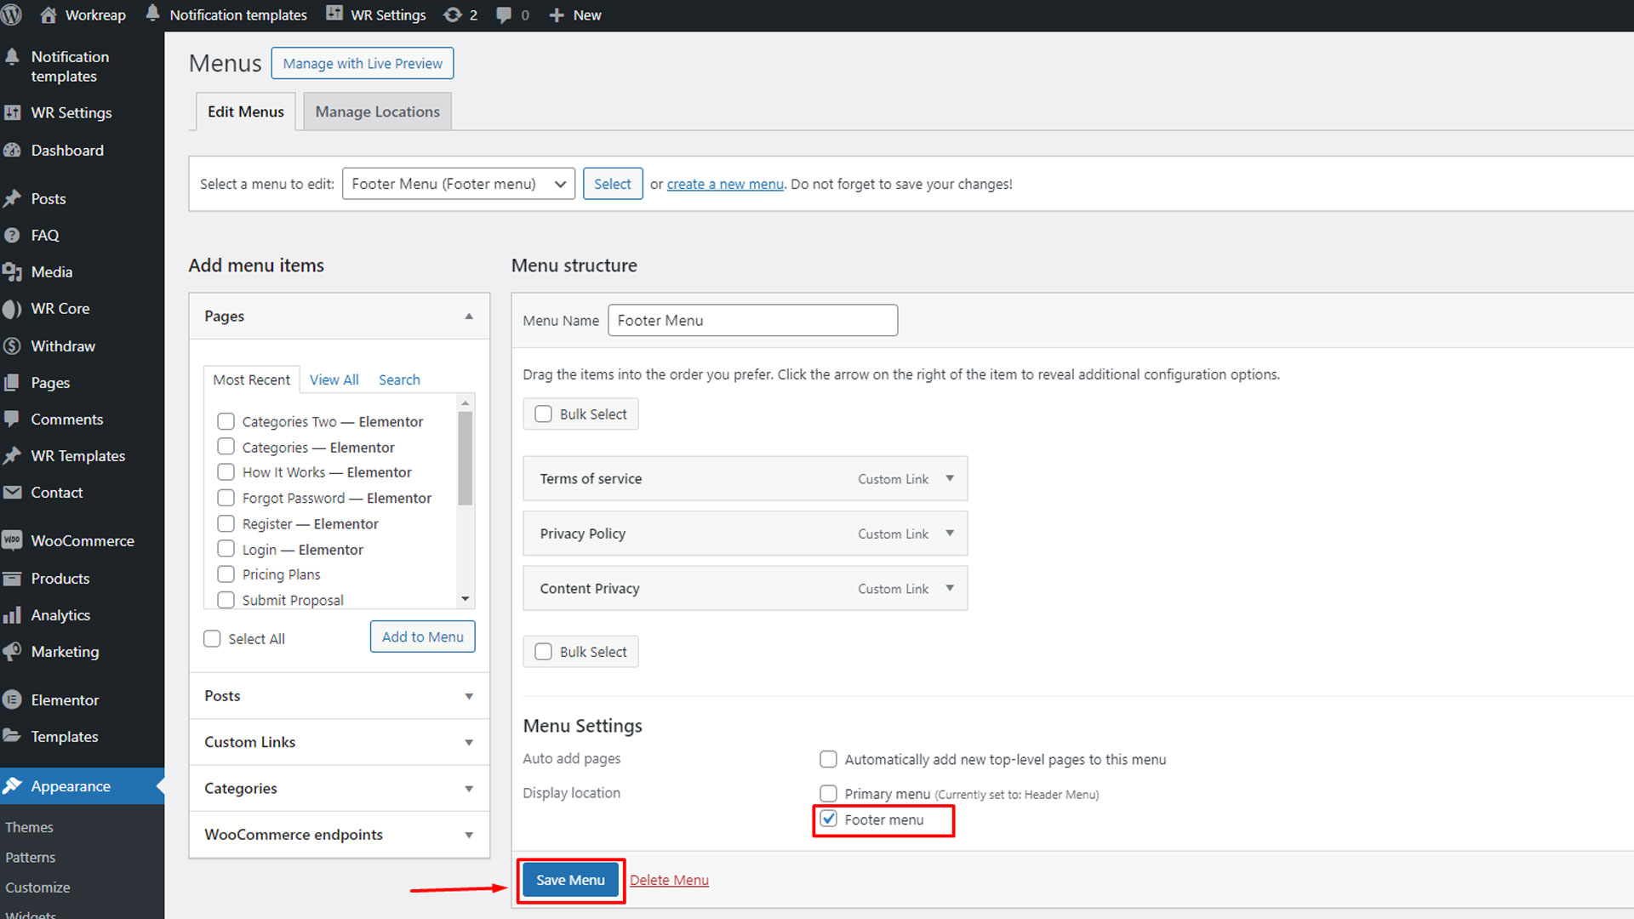Image resolution: width=1634 pixels, height=919 pixels.
Task: Check the Pricing Plans page checkbox
Action: click(226, 574)
